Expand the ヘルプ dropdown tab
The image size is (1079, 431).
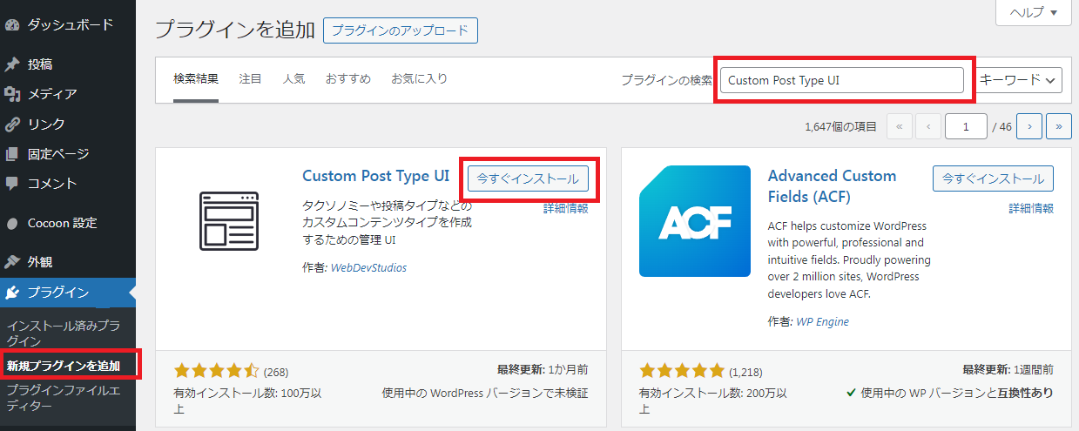pyautogui.click(x=1033, y=12)
